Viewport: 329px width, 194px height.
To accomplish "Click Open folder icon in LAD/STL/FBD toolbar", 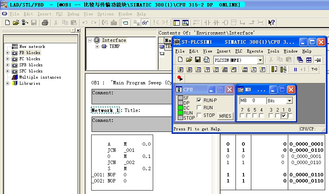I will pyautogui.click(x=16, y=22).
